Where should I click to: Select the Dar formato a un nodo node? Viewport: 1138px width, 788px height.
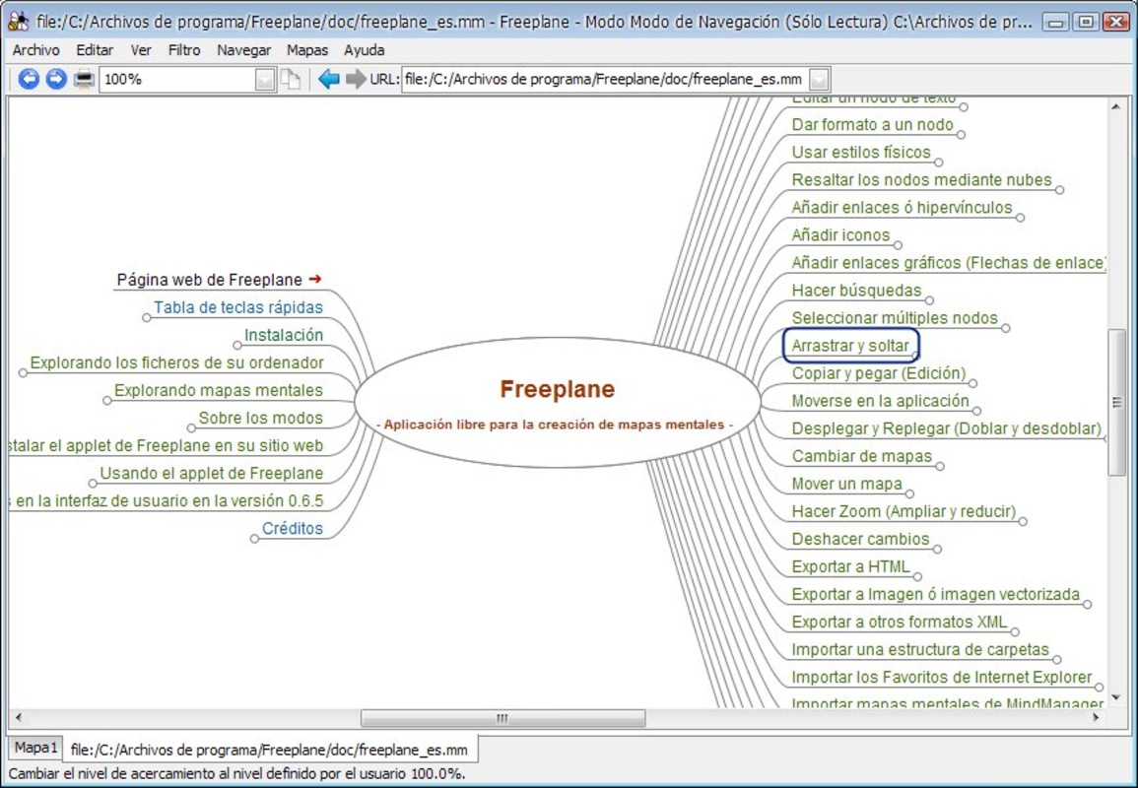point(872,124)
